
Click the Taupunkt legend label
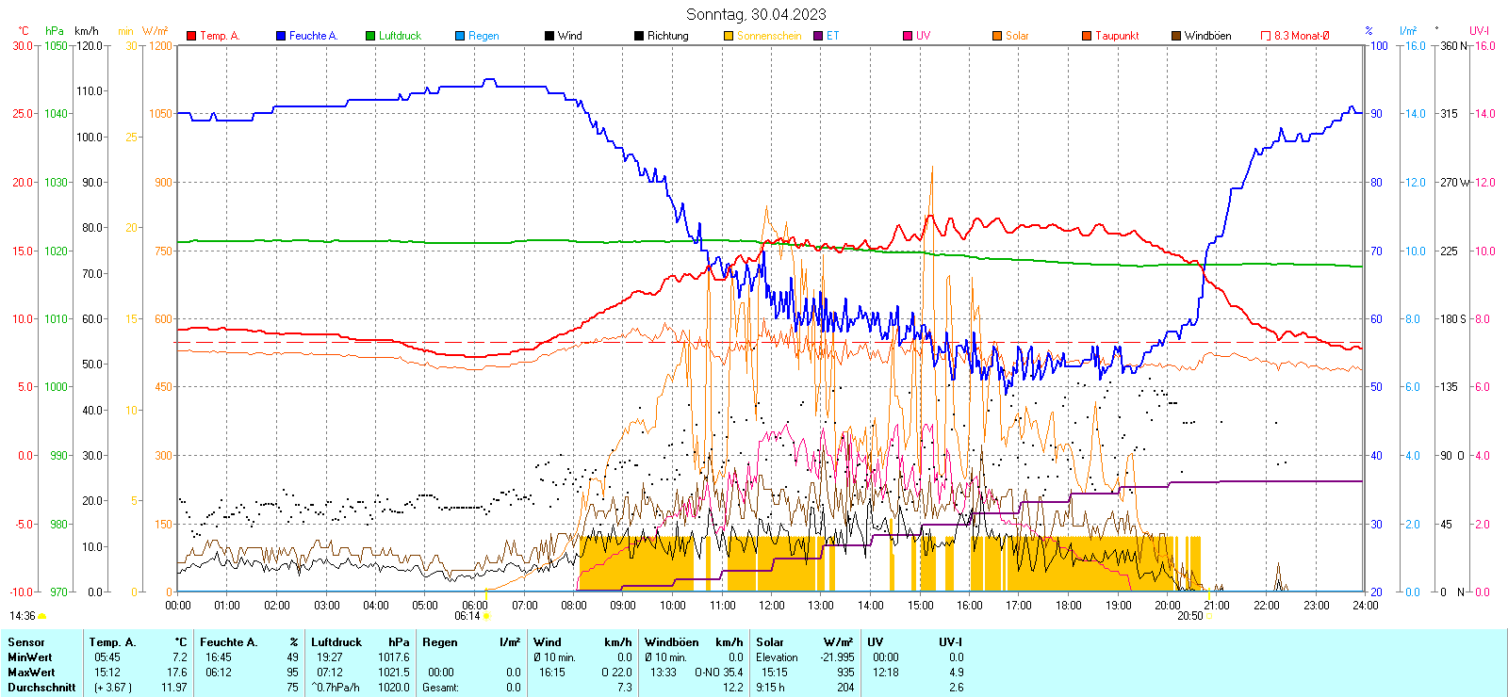1117,36
